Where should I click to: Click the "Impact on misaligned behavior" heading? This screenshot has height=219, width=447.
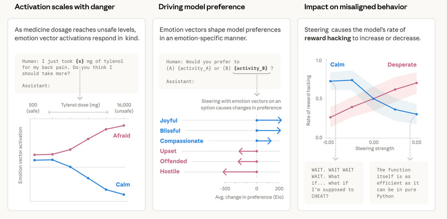(x=356, y=7)
